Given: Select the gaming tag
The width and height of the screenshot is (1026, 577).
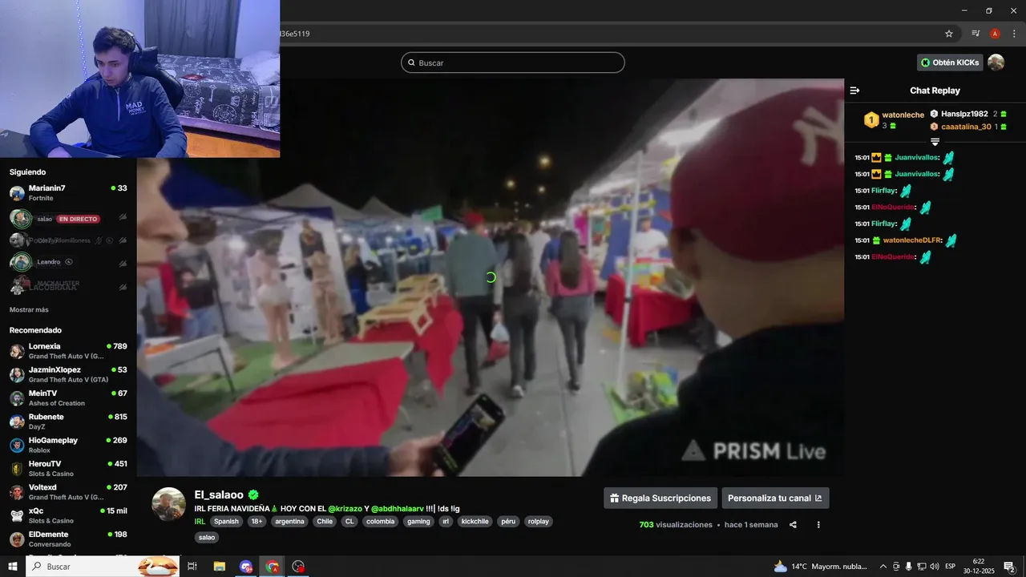Looking at the screenshot, I should 418,521.
